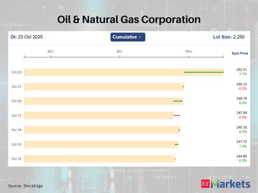Click the 10Cr. axis tick label
The height and width of the screenshot is (193, 258).
pos(189,52)
